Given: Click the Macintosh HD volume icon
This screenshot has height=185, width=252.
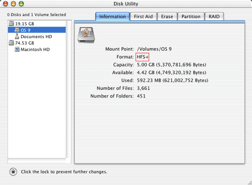Looking at the screenshot, I should click(17, 49).
